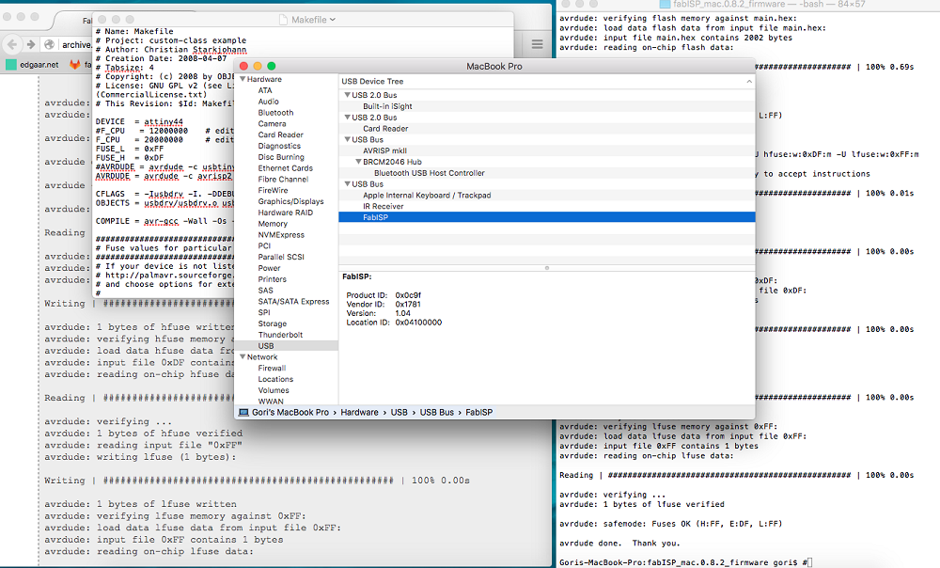940x568 pixels.
Task: Select Thunderbolt in Hardware list
Action: click(x=280, y=335)
